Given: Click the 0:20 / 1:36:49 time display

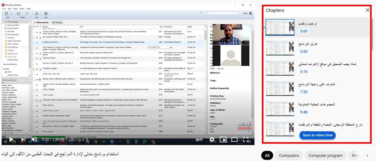Looking at the screenshot, I should tap(53, 139).
